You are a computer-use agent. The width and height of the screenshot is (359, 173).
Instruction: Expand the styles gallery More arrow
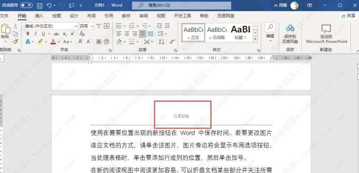click(255, 39)
